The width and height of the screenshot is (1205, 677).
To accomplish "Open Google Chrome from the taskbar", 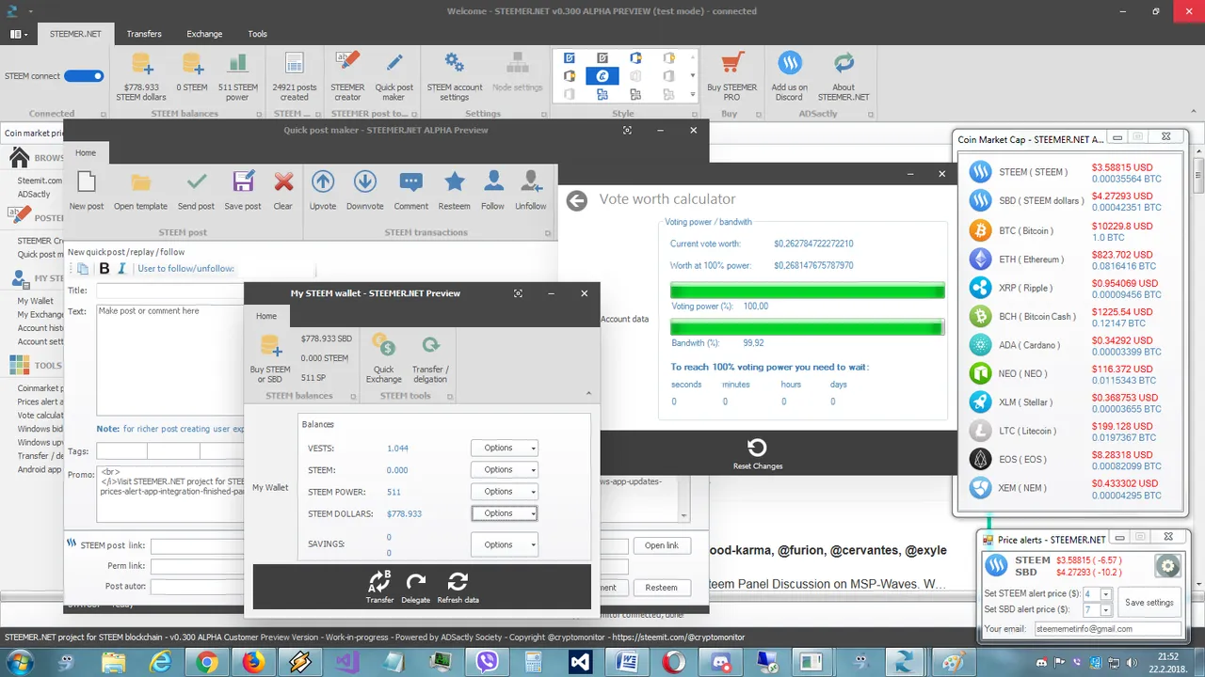I will pyautogui.click(x=206, y=662).
